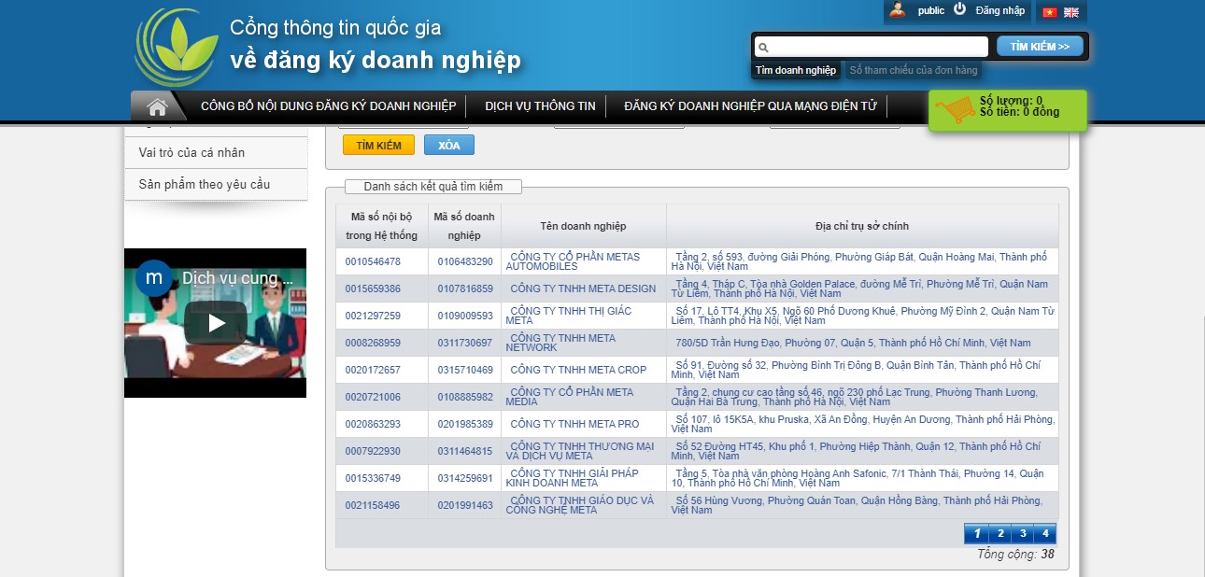Click the power icon beside Đăng nhập
This screenshot has width=1205, height=577.
[x=959, y=9]
